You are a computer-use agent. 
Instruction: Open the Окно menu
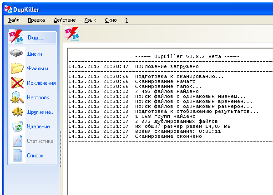point(111,20)
